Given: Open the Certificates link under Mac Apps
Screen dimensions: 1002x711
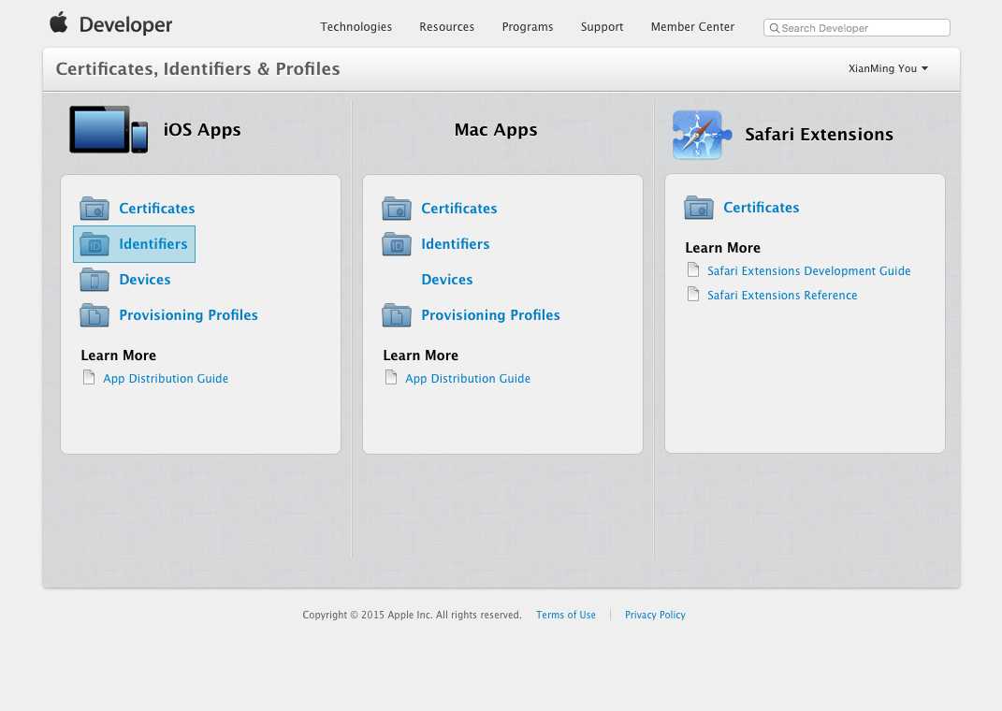Looking at the screenshot, I should [458, 209].
